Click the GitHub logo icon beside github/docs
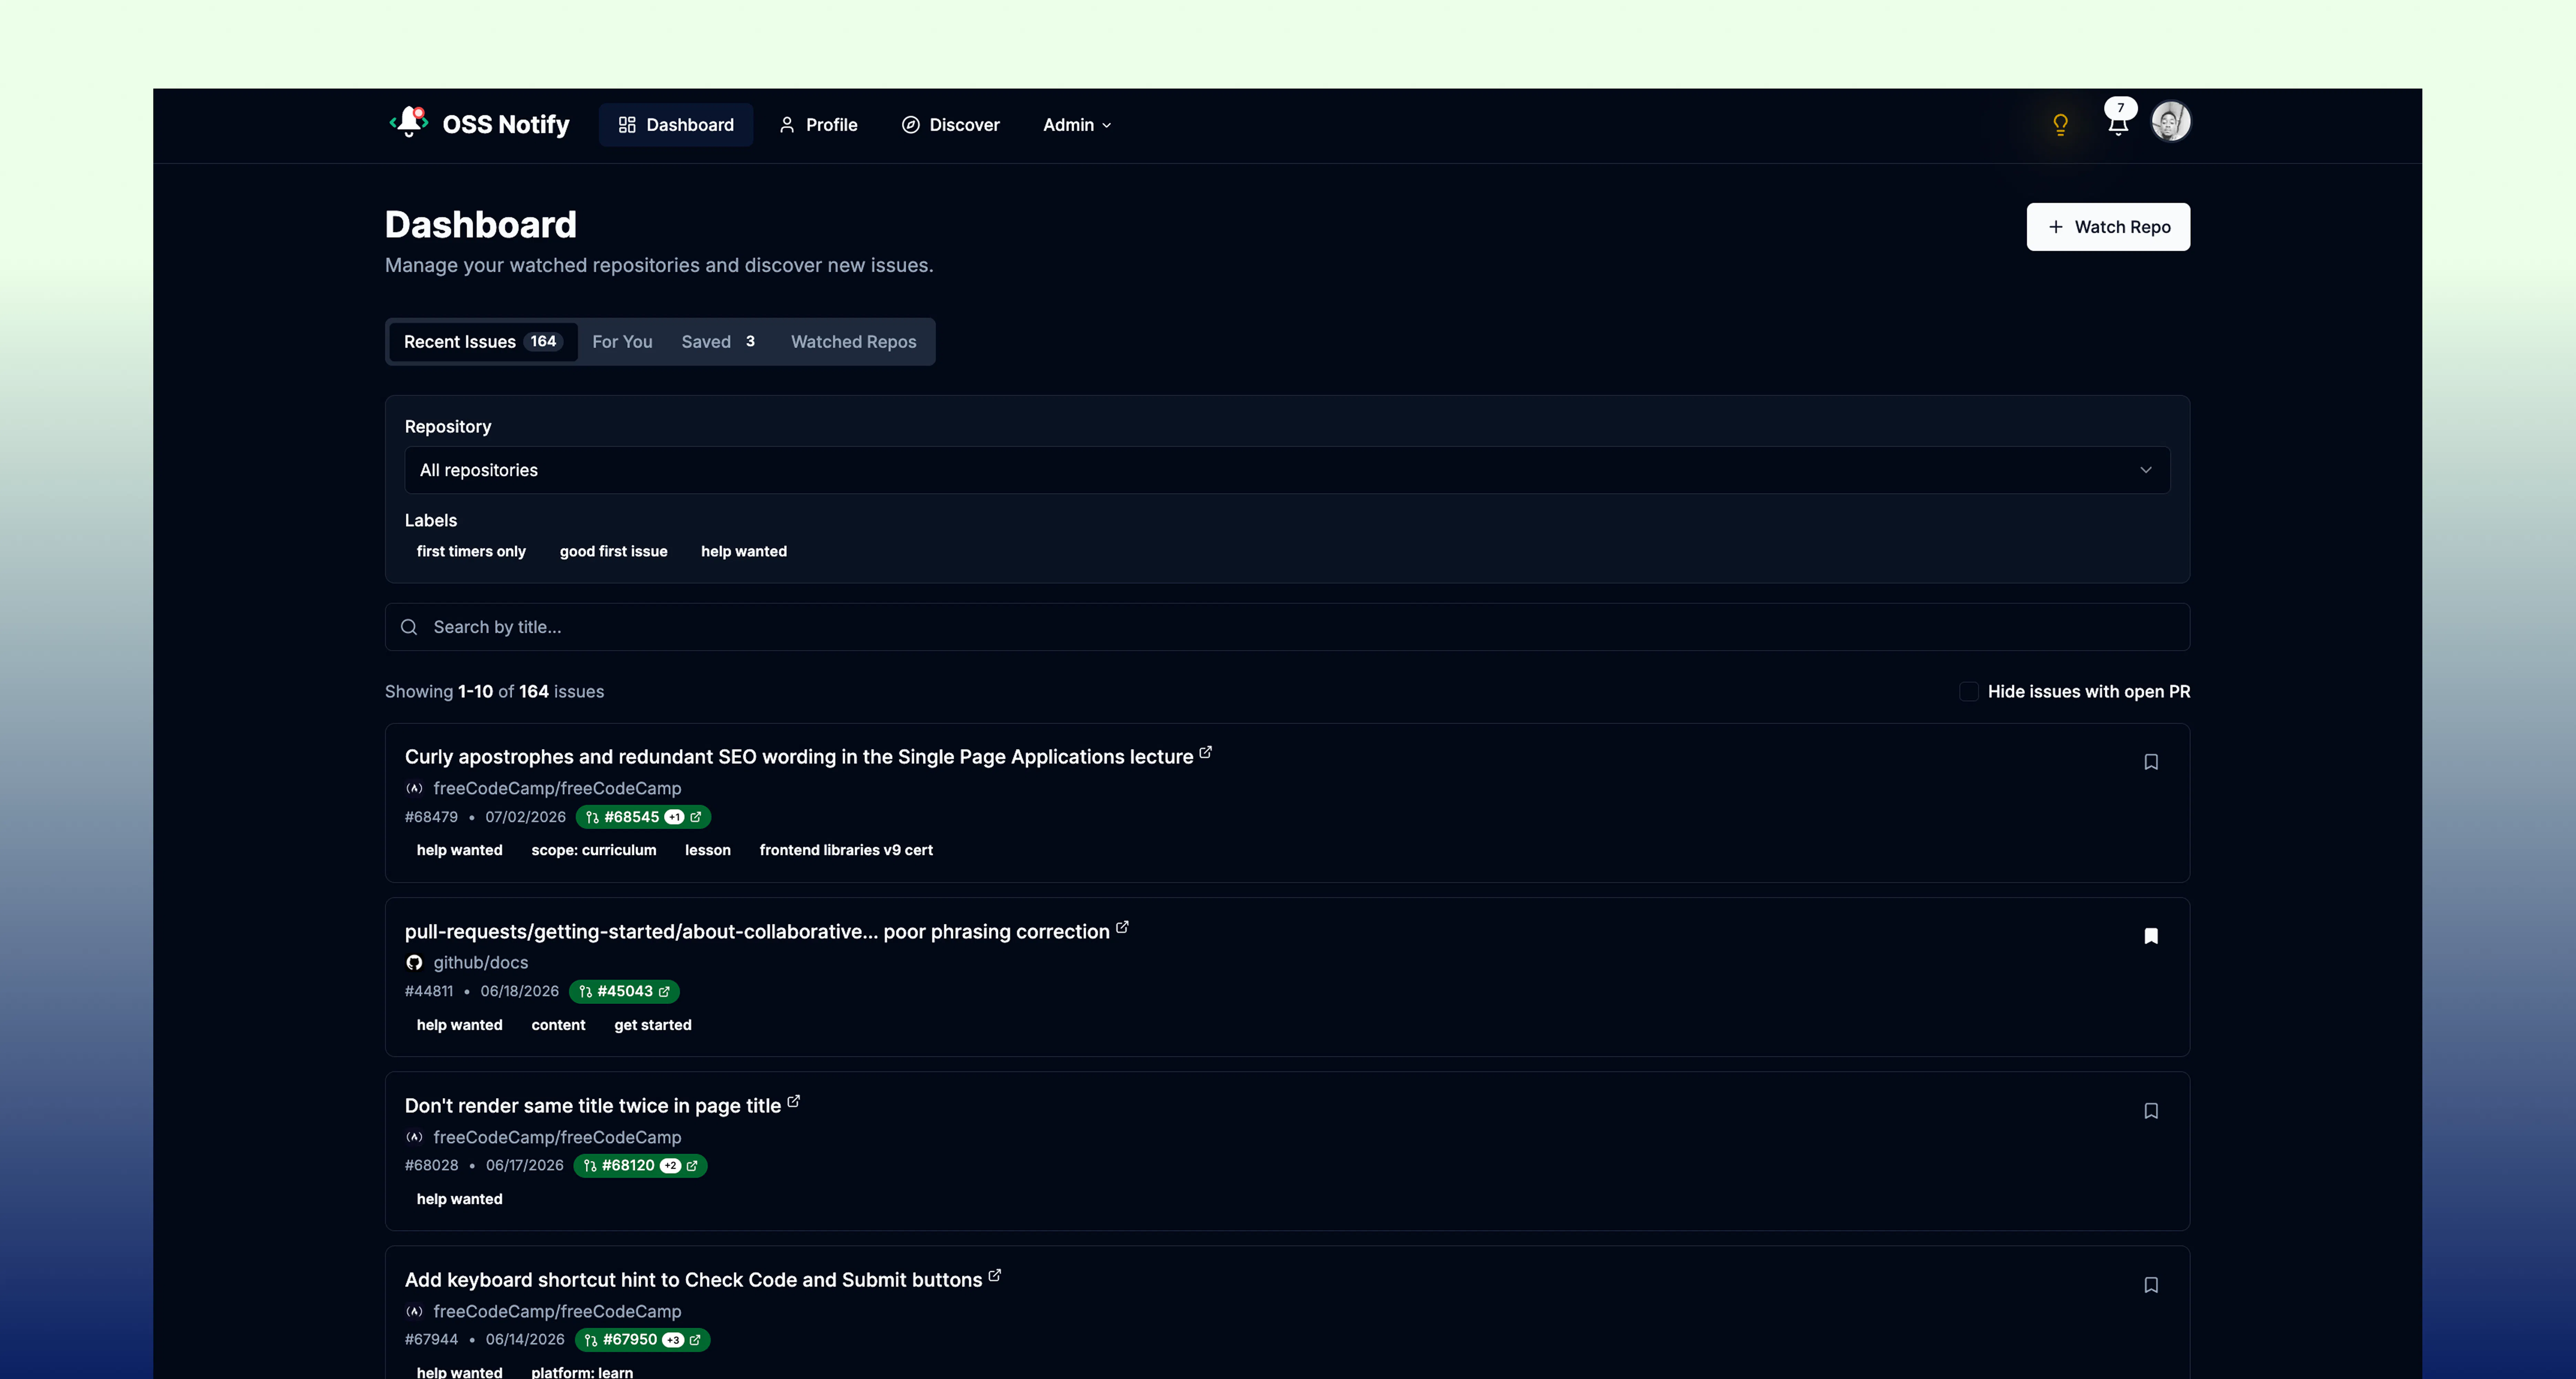The image size is (2576, 1379). pyautogui.click(x=414, y=963)
